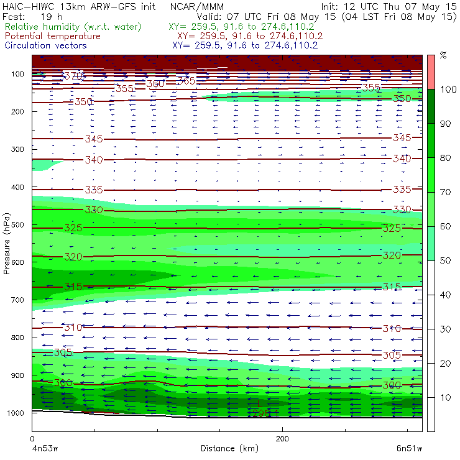Click the '%' unit label above the colorbar
The height and width of the screenshot is (460, 460).
click(x=443, y=55)
